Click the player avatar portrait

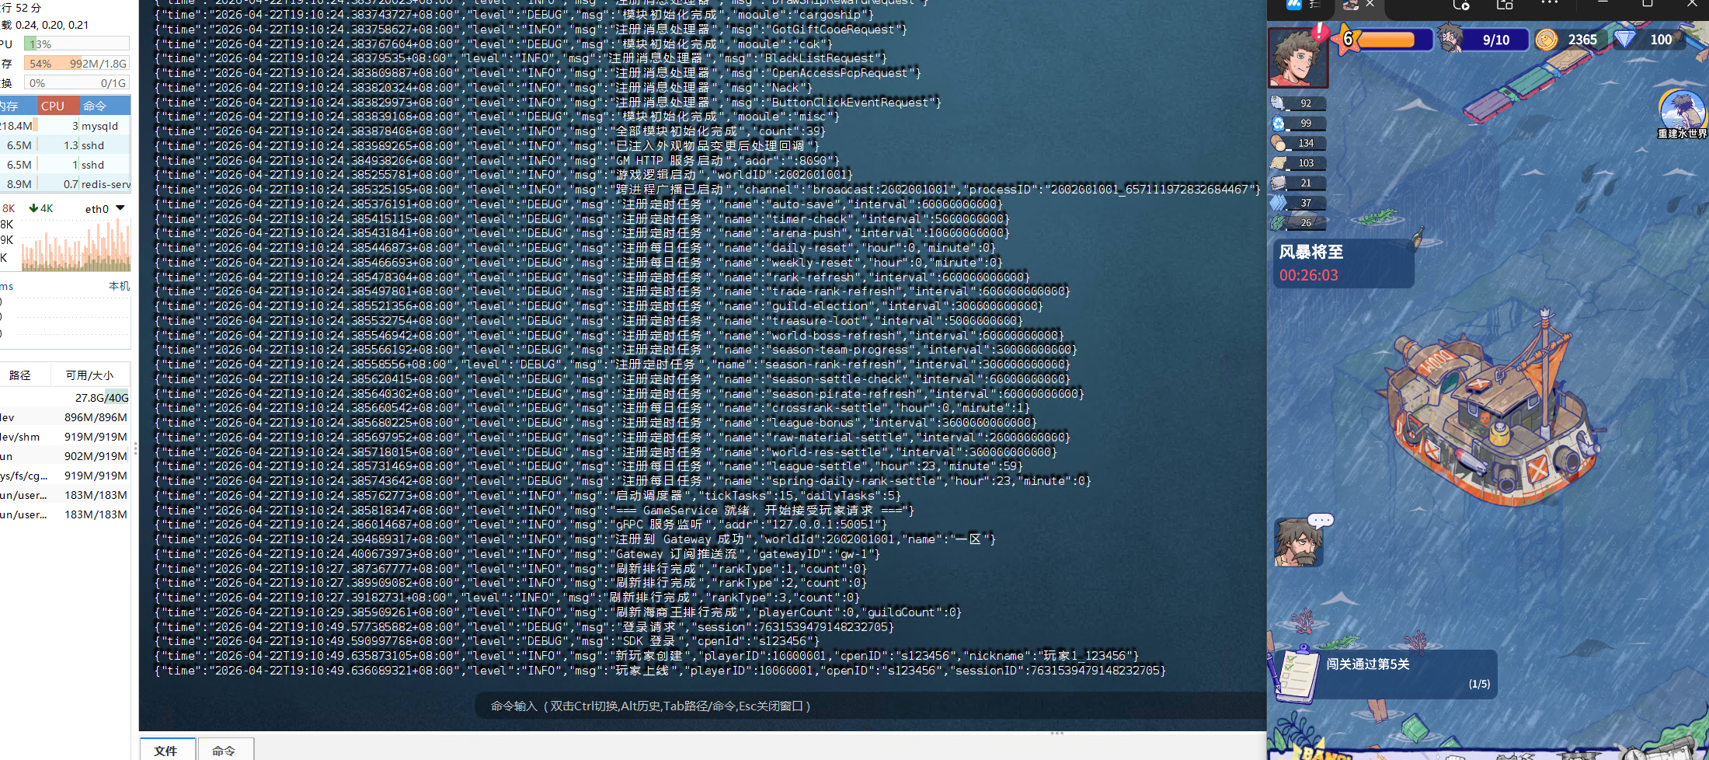[x=1297, y=58]
